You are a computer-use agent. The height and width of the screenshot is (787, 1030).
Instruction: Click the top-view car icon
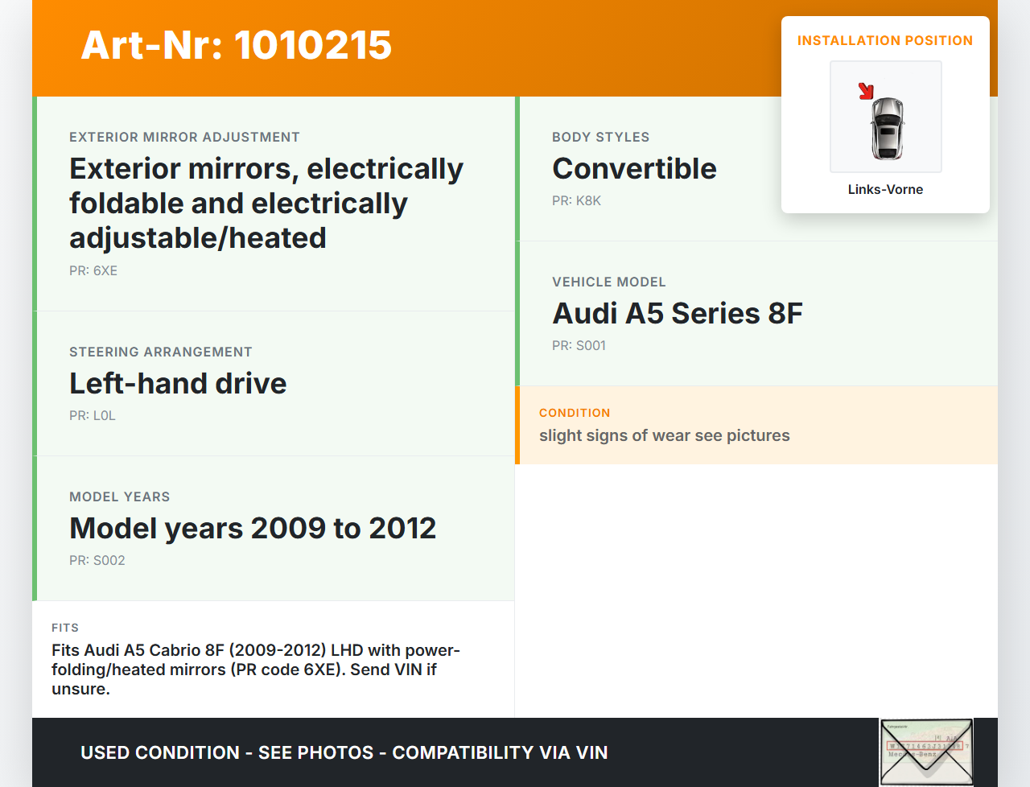point(887,128)
